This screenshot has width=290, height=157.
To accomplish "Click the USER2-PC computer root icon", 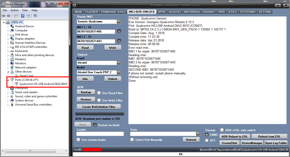I will (8, 22).
